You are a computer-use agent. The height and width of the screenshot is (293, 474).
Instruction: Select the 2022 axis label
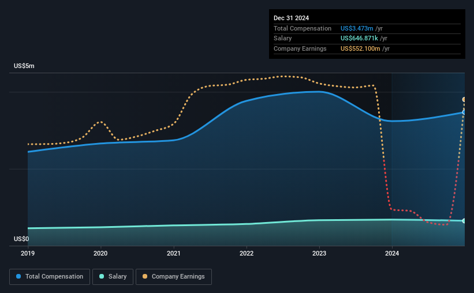[x=247, y=253]
